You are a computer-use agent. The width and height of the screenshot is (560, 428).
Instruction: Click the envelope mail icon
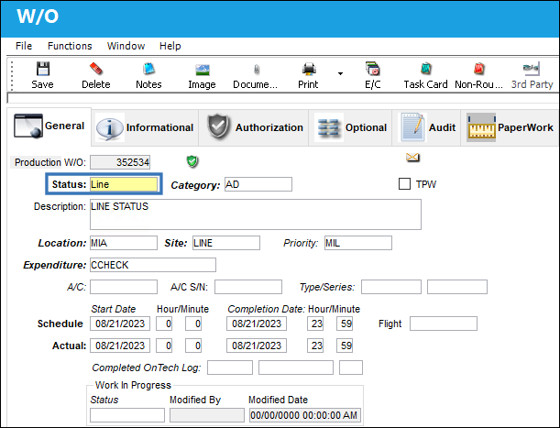pos(412,158)
